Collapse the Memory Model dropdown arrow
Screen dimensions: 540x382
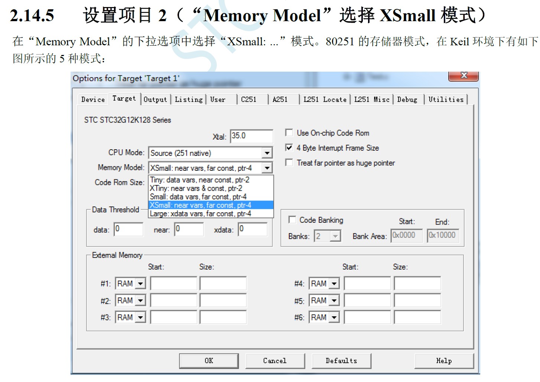click(267, 168)
